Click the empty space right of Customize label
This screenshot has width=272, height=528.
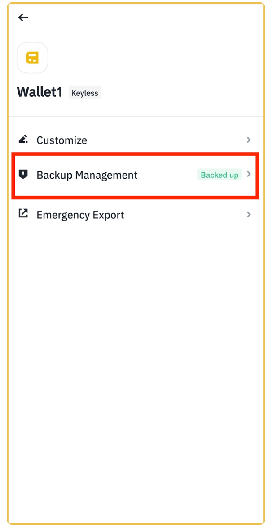[166, 140]
